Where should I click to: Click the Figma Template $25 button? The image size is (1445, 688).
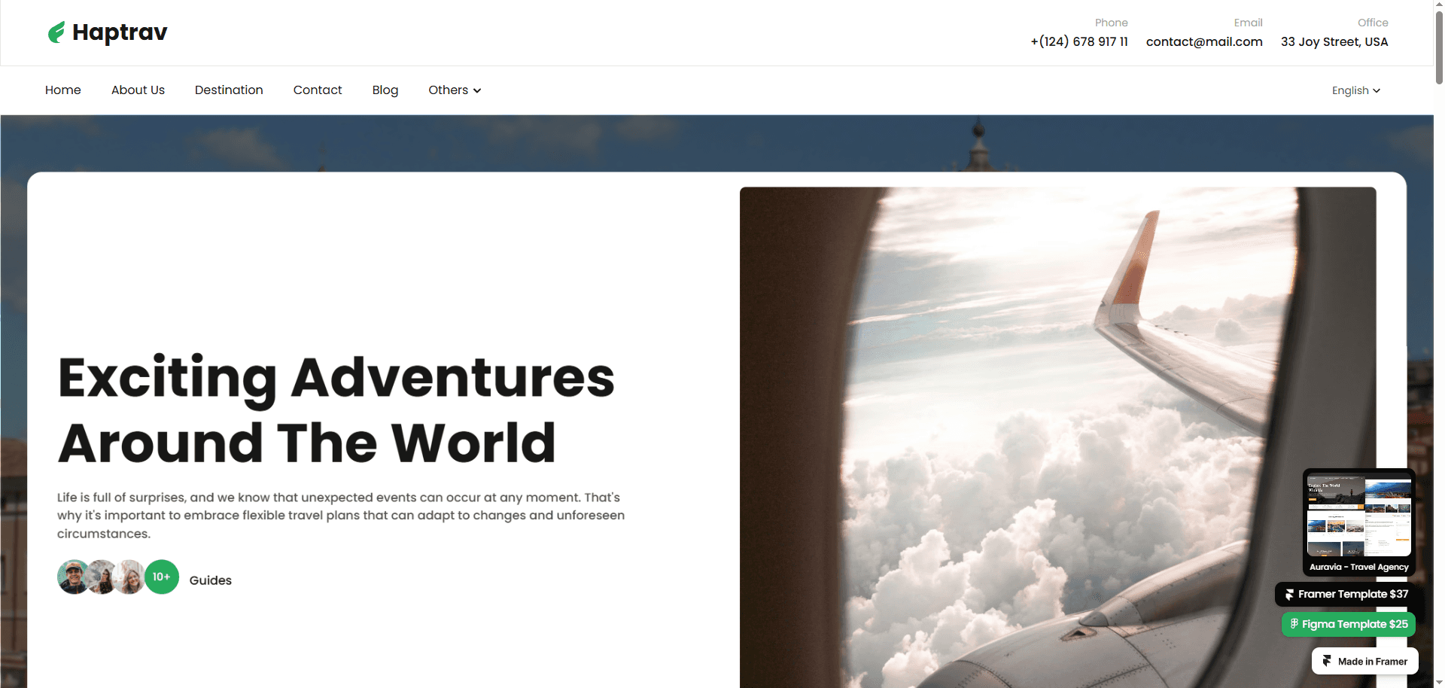(x=1349, y=624)
